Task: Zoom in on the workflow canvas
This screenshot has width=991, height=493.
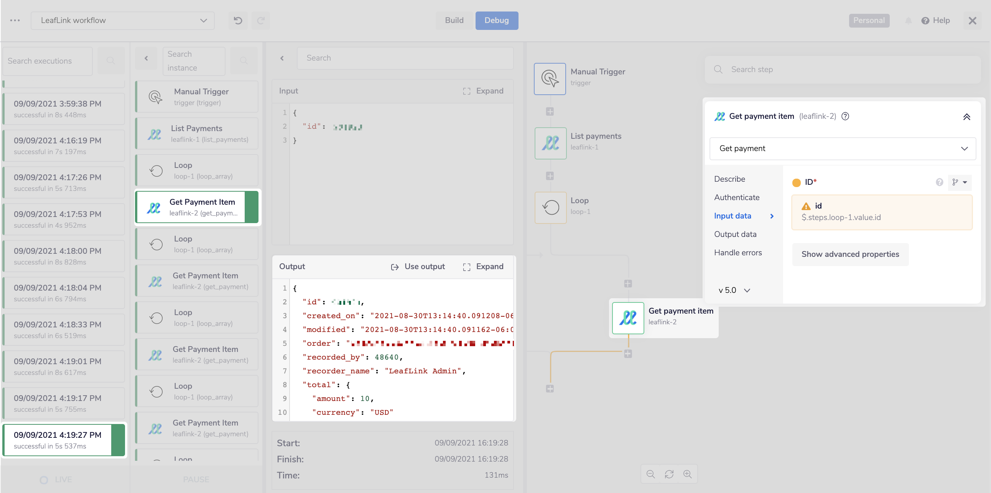Action: tap(688, 474)
